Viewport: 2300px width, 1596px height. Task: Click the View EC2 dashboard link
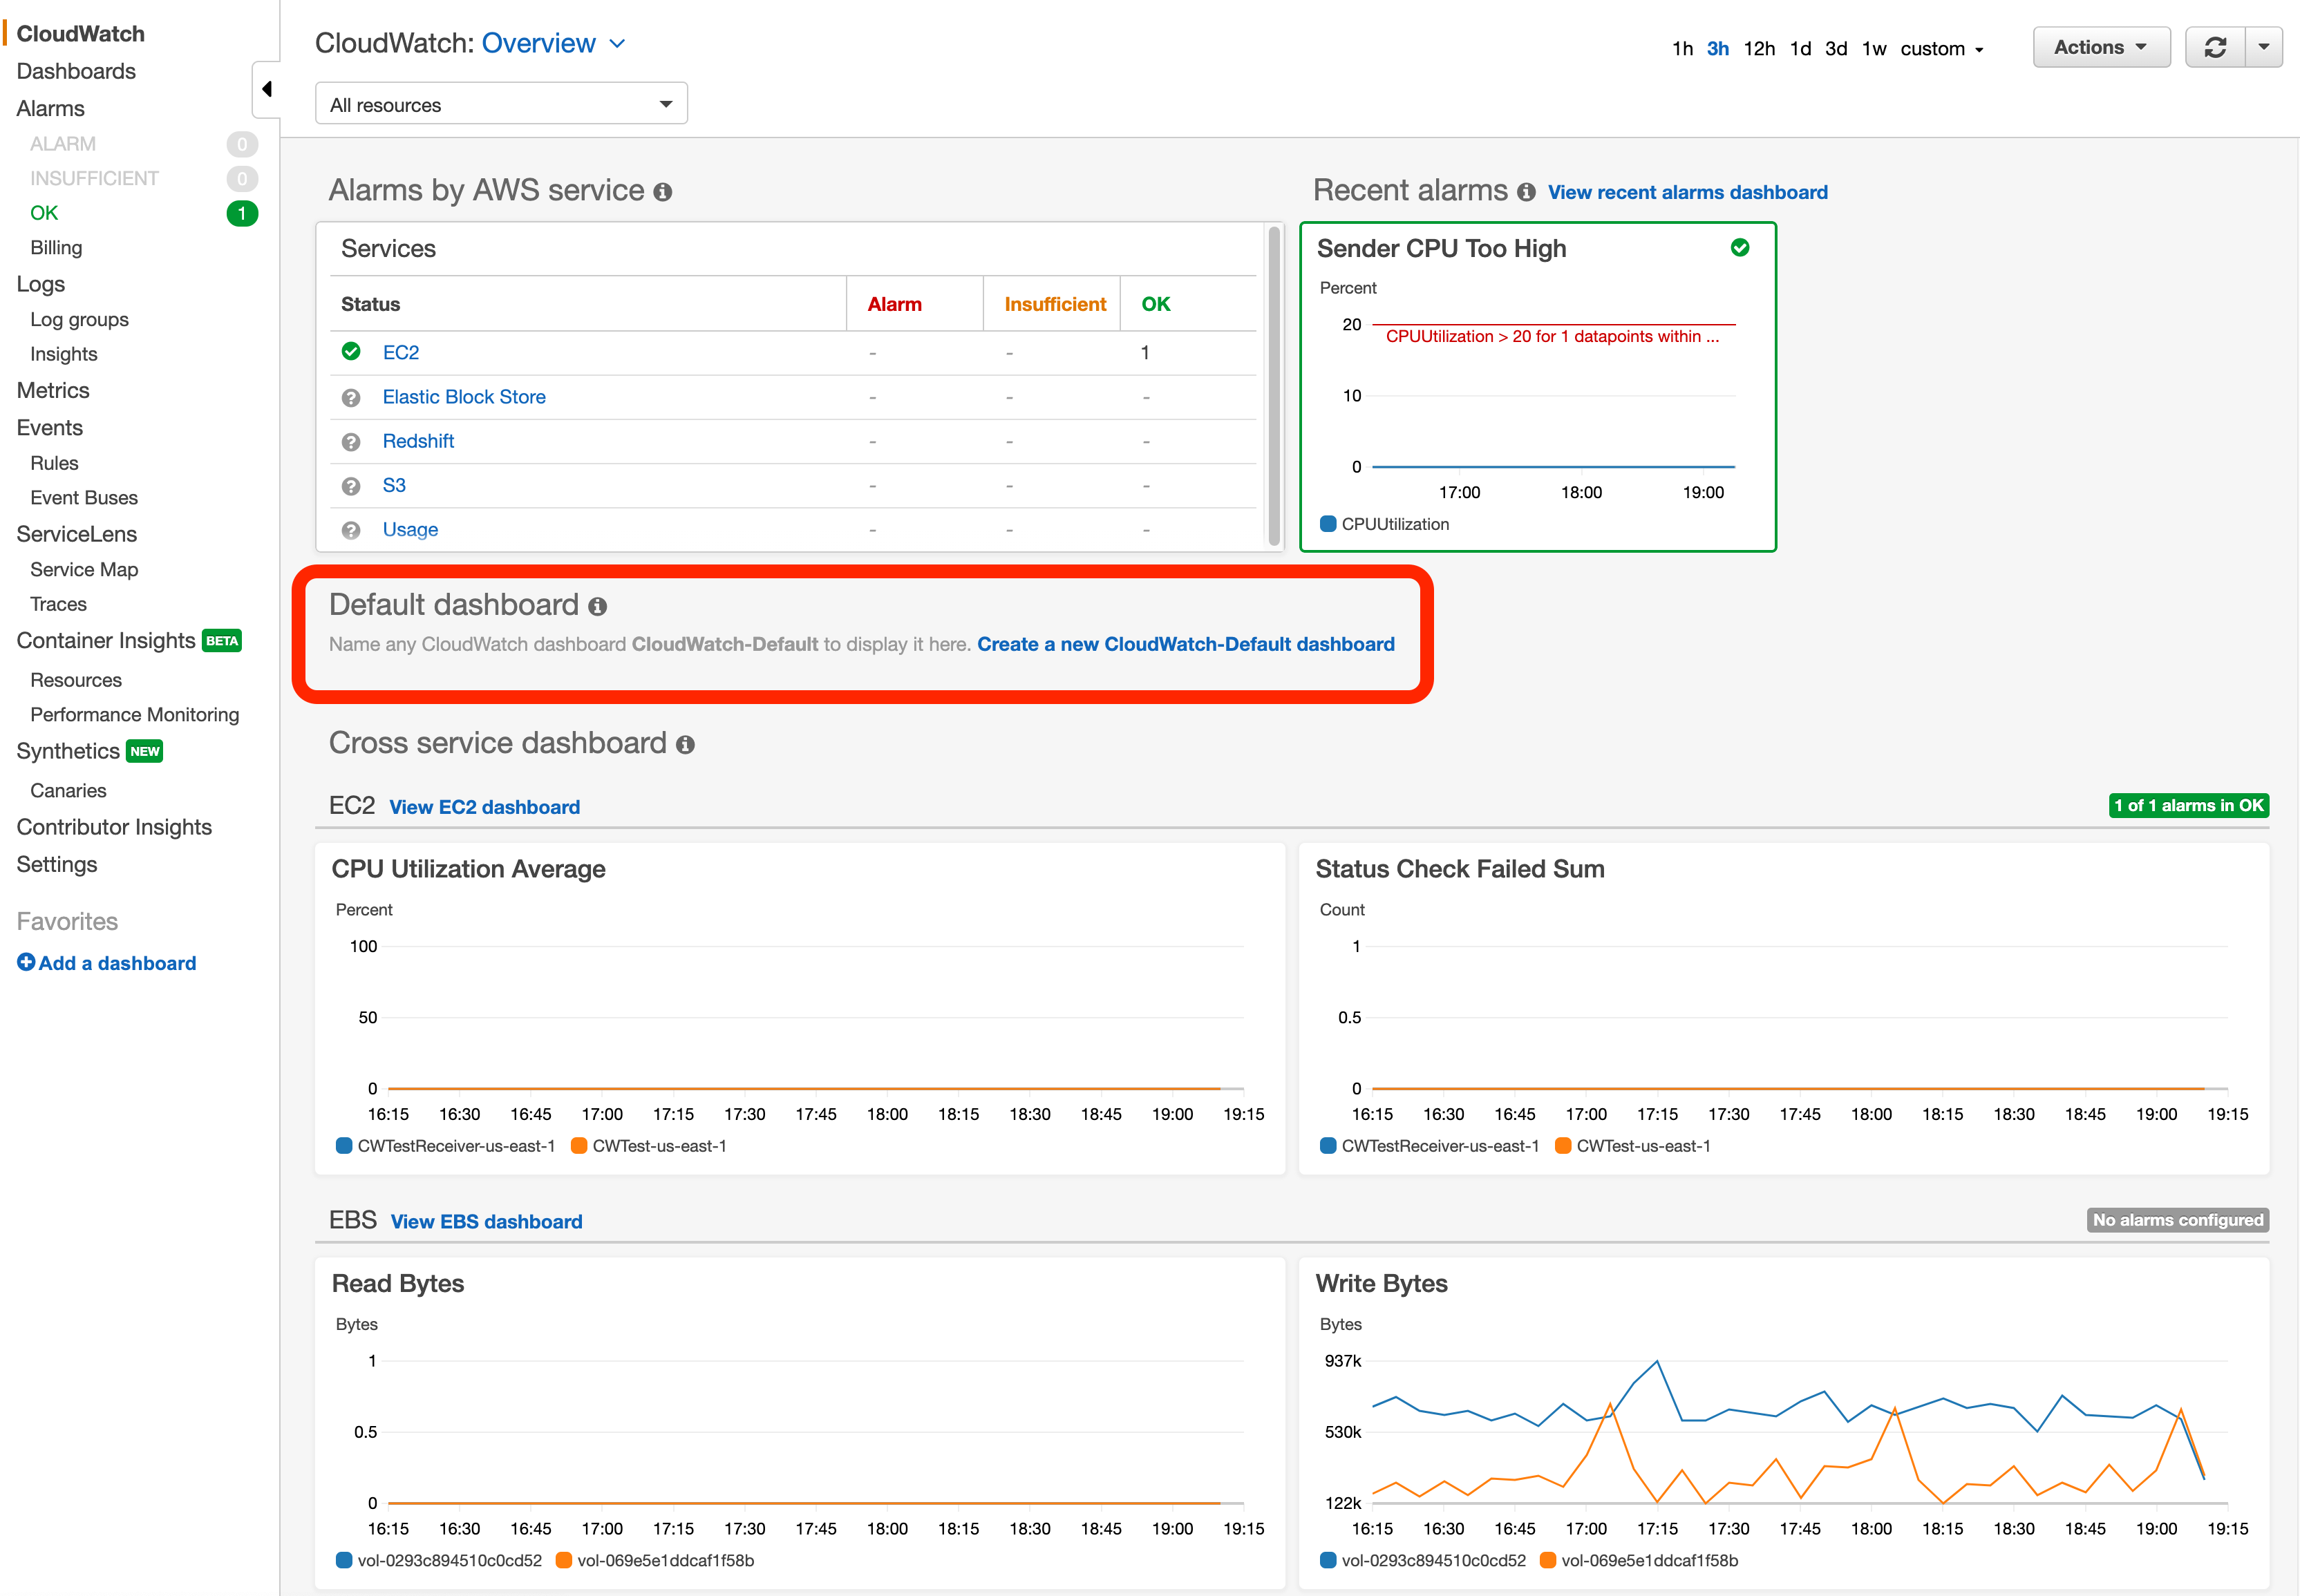(x=484, y=806)
